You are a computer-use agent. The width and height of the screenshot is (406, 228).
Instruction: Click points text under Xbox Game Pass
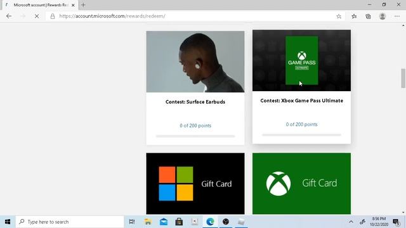click(x=302, y=124)
